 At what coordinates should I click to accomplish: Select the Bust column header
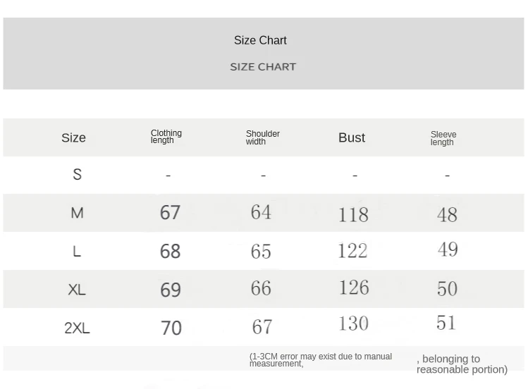coord(352,137)
